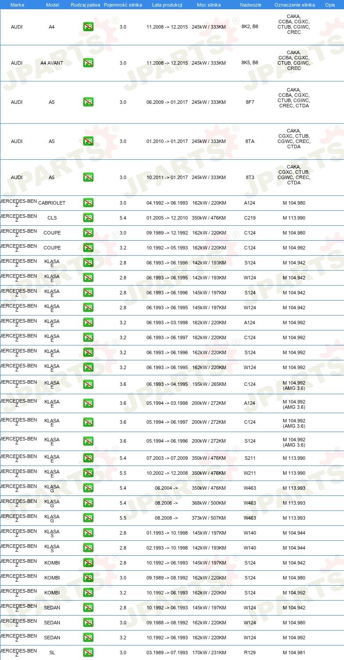
Task: Click the fuel icon in the Audi A4 8K2 row
Action: click(x=88, y=27)
